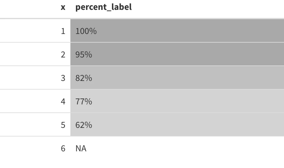Click x value 1 in first row
This screenshot has height=168, width=284.
(x=63, y=31)
